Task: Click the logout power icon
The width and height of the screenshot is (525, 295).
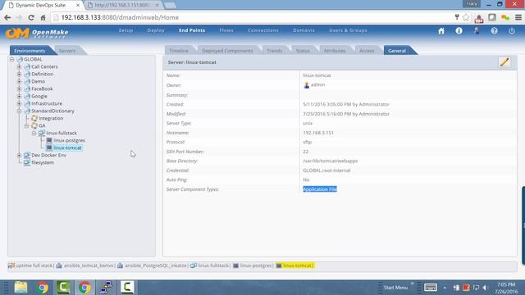Action: (x=512, y=30)
